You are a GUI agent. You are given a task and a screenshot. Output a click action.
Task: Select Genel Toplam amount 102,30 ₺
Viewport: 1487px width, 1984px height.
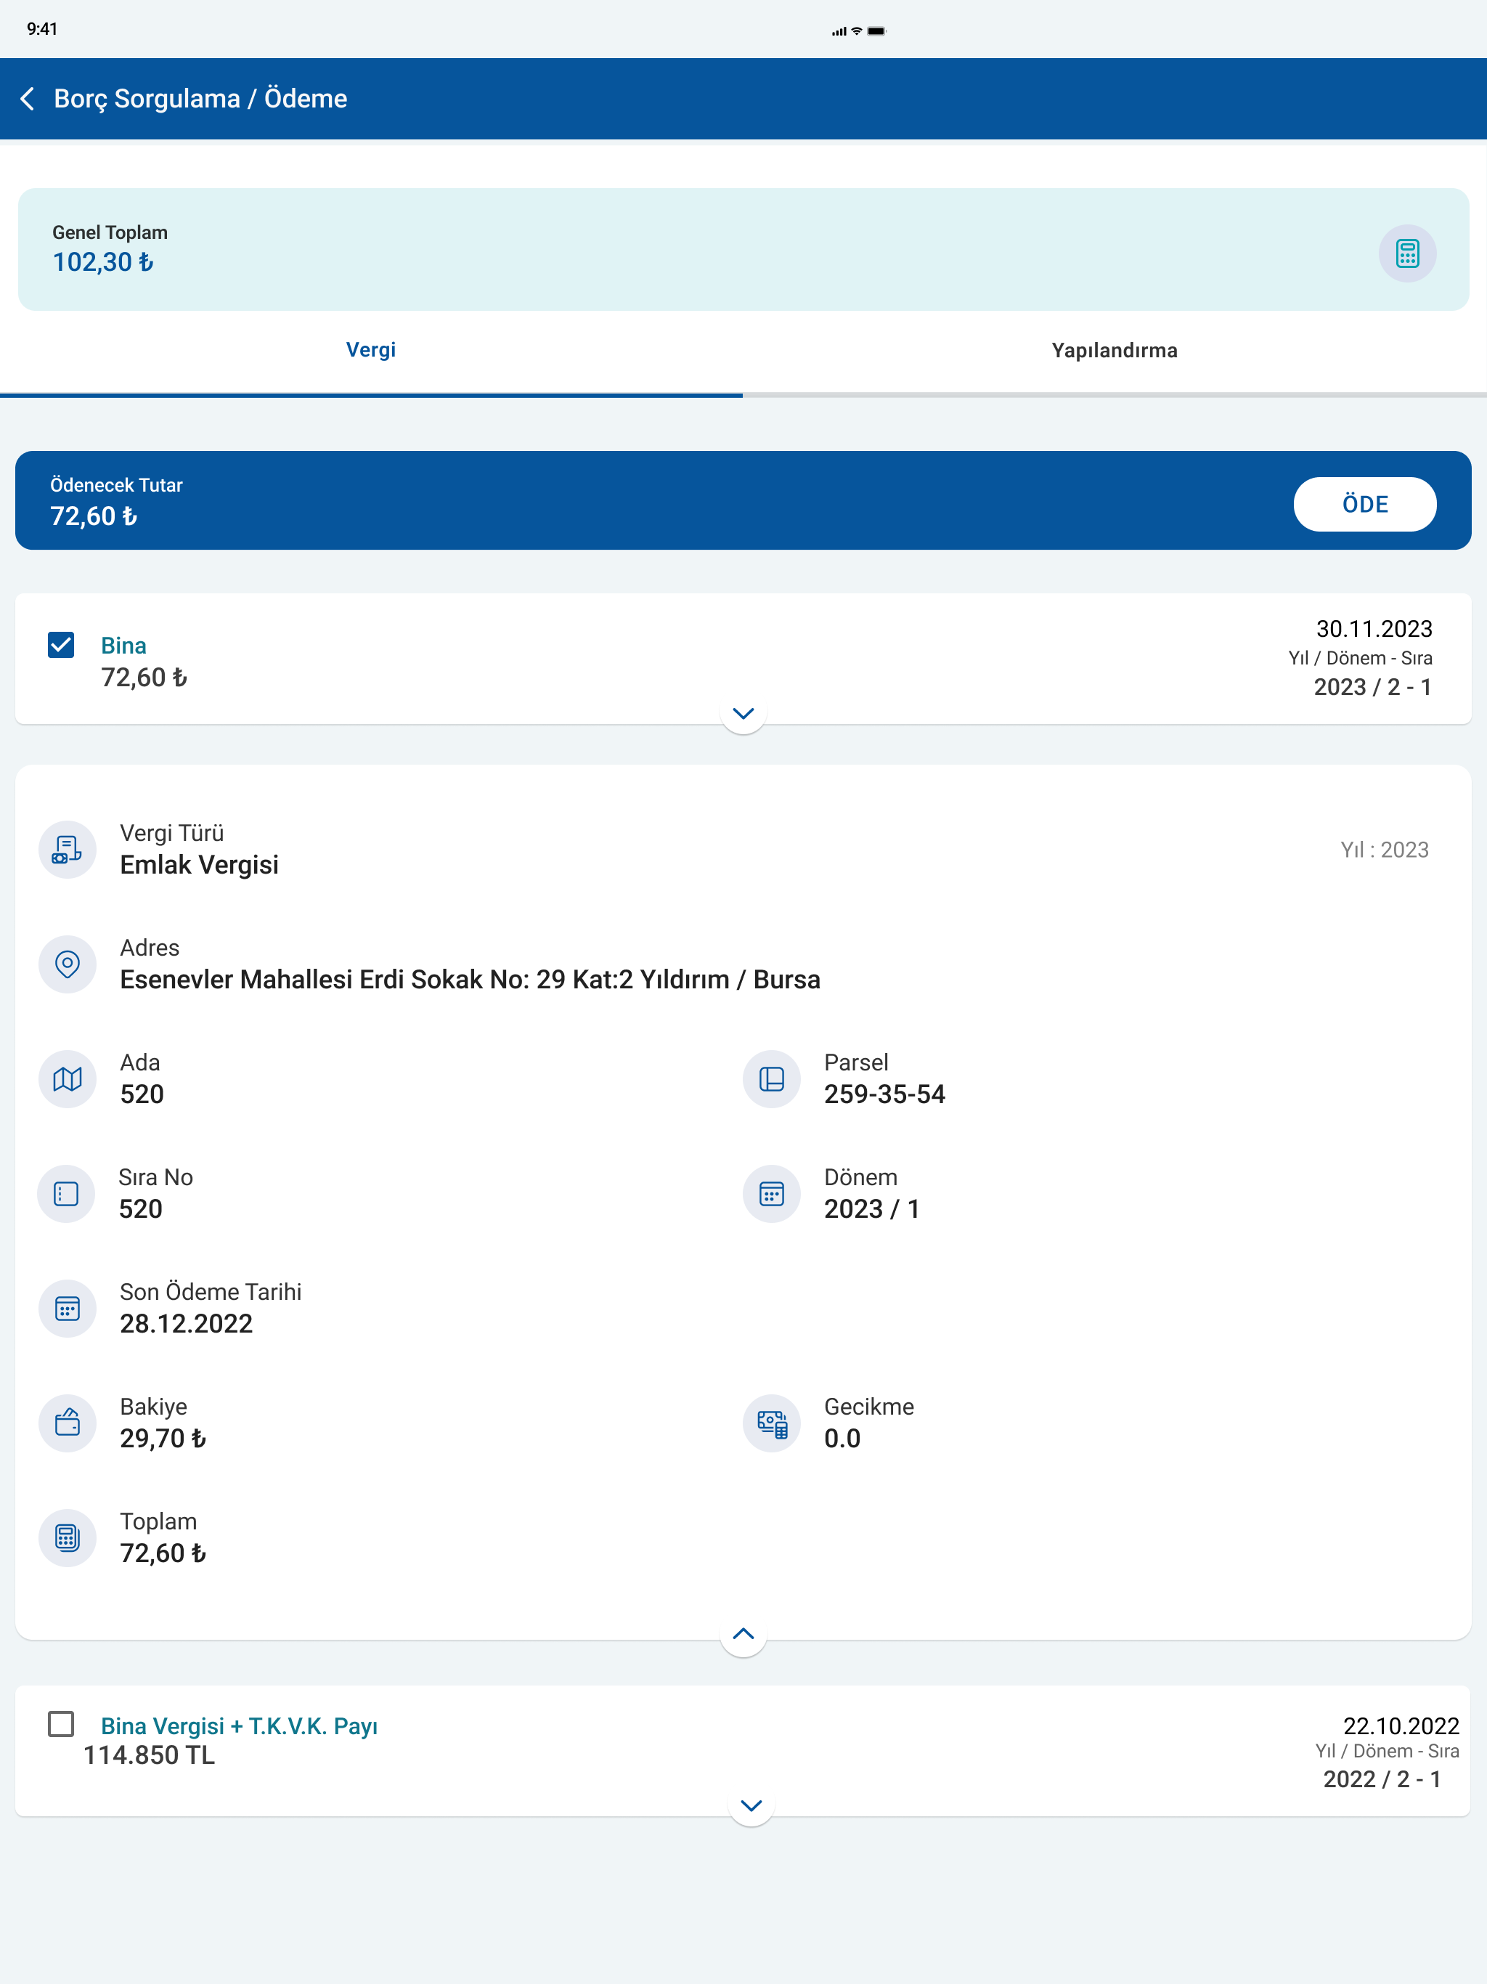click(103, 263)
